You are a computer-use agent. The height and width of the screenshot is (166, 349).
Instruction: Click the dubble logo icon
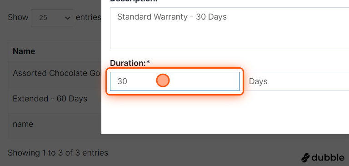click(305, 158)
